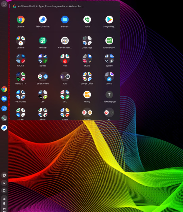Open the VNC folder in the launcher
This screenshot has width=183, height=212.
(x=65, y=95)
